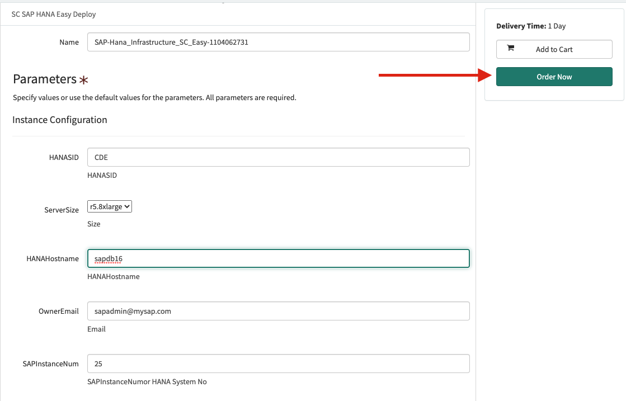Click the shopping cart icon on Add to Cart
The image size is (626, 401).
click(x=510, y=49)
